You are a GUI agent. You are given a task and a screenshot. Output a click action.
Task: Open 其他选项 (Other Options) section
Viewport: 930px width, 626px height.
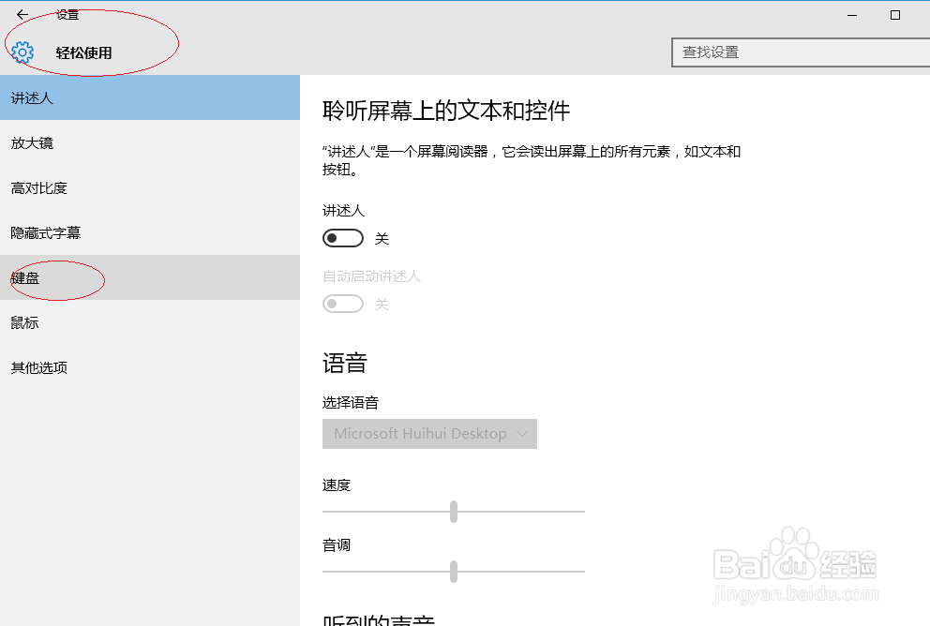click(38, 367)
